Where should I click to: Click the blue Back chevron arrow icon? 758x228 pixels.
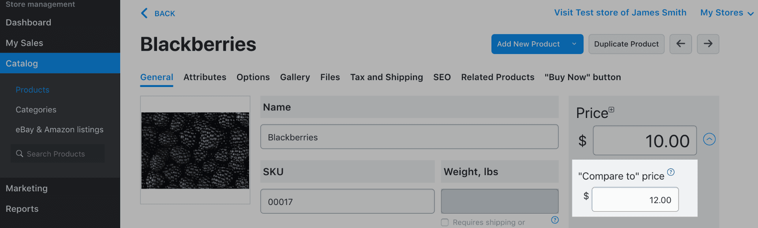(x=144, y=13)
